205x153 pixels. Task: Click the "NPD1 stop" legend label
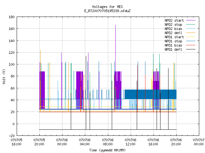[x=173, y=41]
